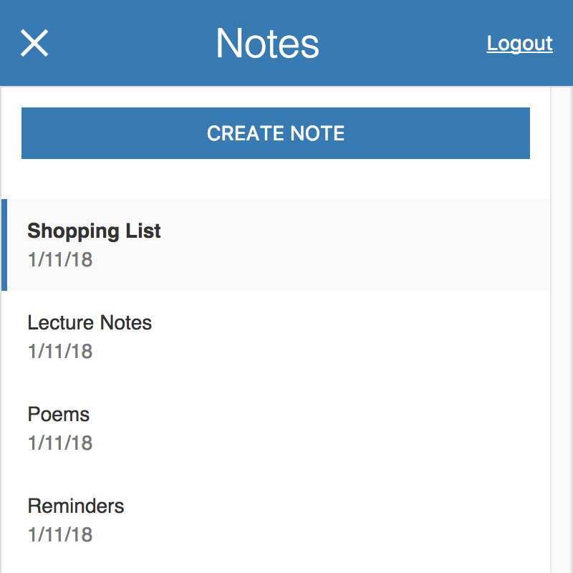Close the notes sidebar with X icon
The height and width of the screenshot is (573, 573).
click(34, 43)
